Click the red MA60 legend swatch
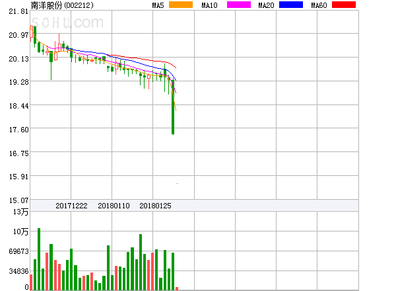The height and width of the screenshot is (291, 396). 344,5
